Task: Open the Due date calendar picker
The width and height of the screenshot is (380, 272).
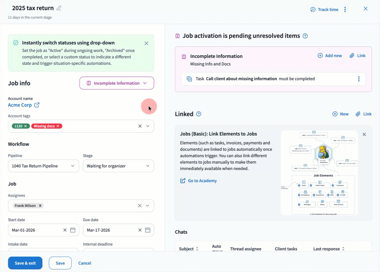Action: tap(148, 230)
